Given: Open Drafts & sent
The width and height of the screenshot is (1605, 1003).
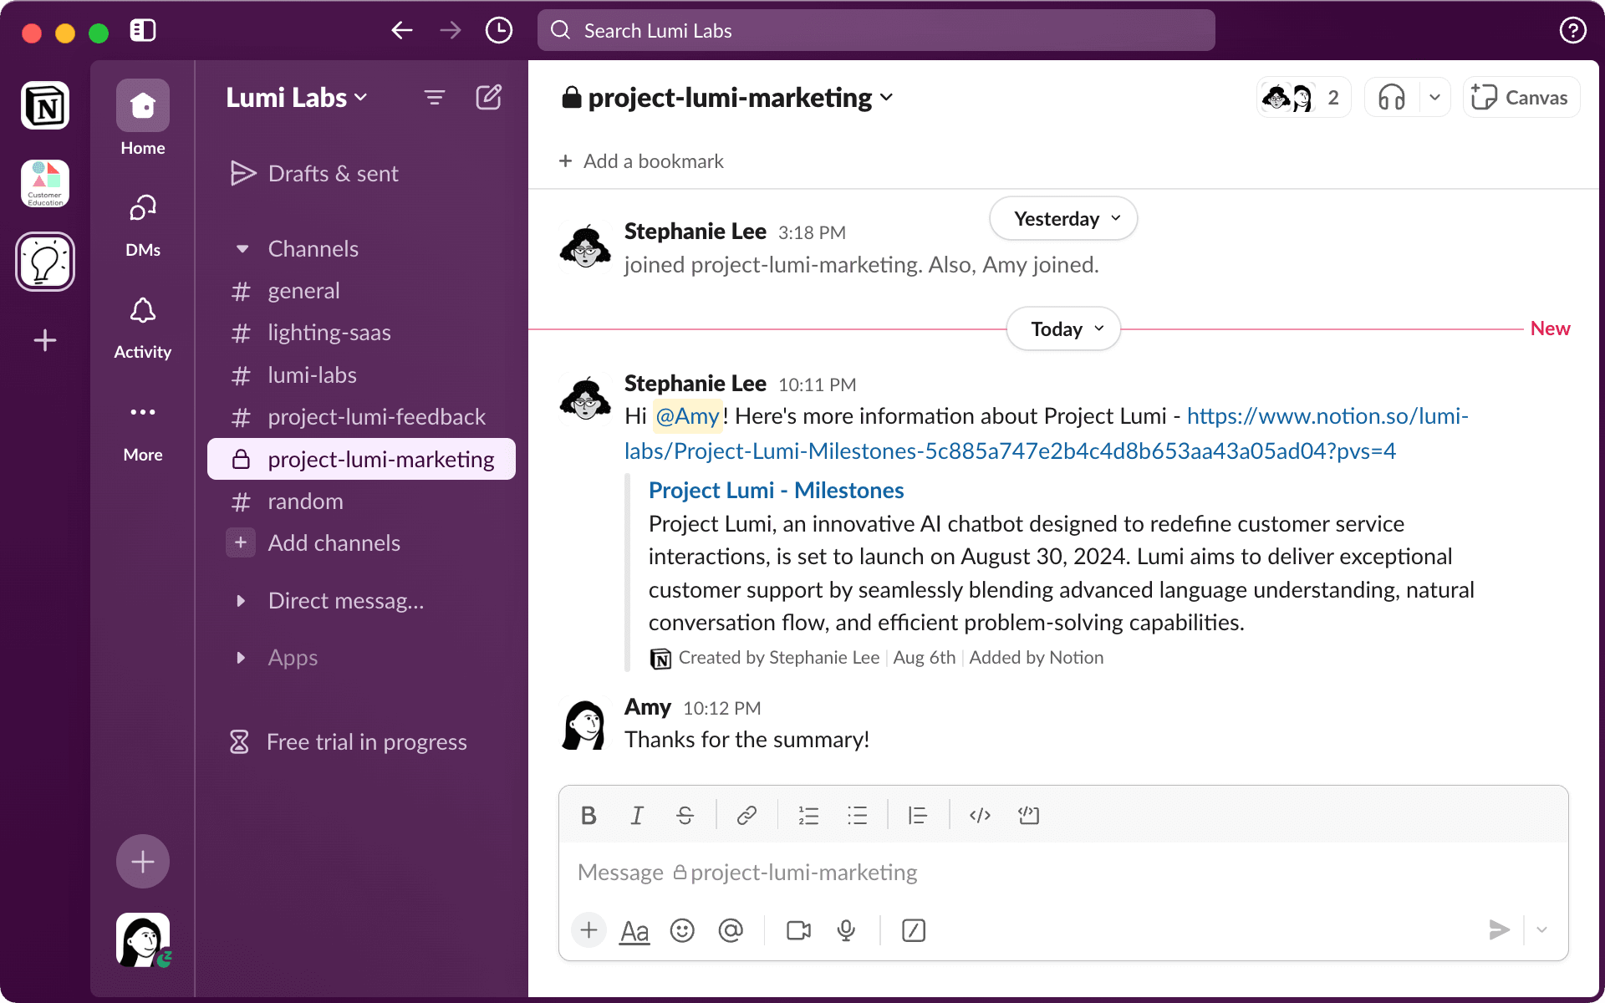Looking at the screenshot, I should pyautogui.click(x=332, y=173).
